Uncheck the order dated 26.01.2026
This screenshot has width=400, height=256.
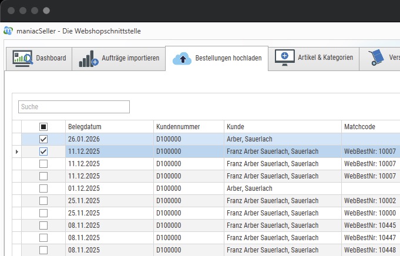43,139
